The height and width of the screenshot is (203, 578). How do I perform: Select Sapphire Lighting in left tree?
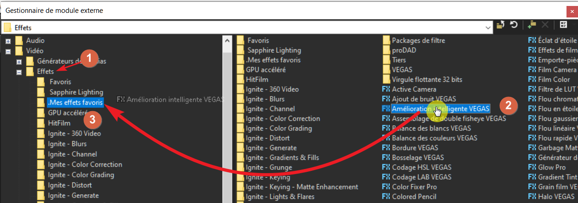76,92
